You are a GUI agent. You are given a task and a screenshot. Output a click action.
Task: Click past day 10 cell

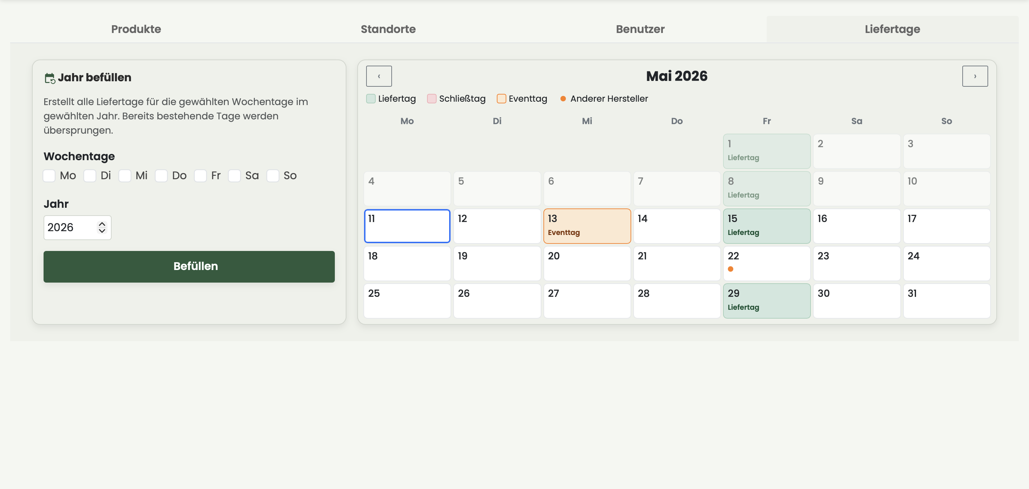tap(946, 189)
